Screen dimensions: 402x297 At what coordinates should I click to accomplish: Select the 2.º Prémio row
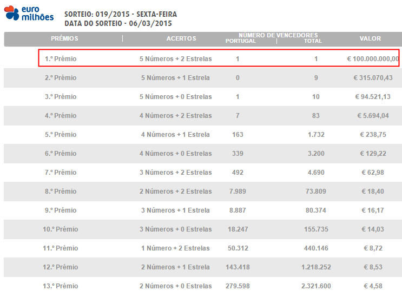click(203, 78)
